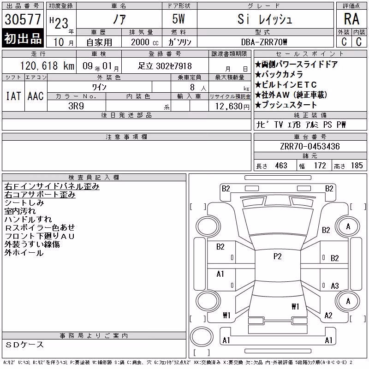Click the lot number 30577

click(23, 19)
